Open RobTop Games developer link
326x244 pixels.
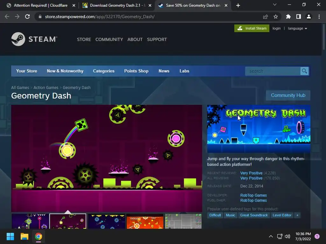tap(253, 195)
